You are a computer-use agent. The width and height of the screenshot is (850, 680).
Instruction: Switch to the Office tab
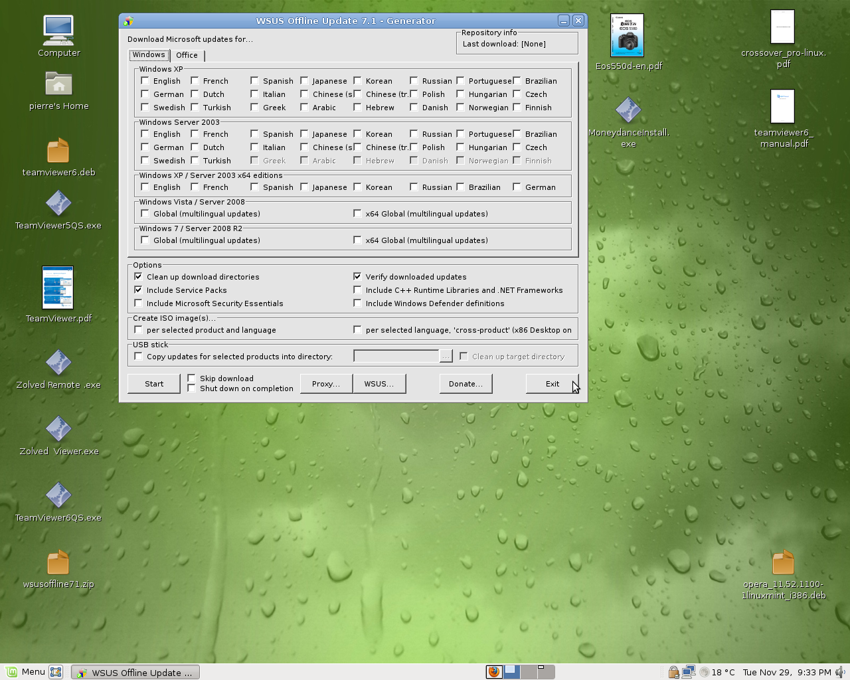(187, 55)
